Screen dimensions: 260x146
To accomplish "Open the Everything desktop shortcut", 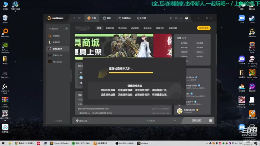I will 5,33.
